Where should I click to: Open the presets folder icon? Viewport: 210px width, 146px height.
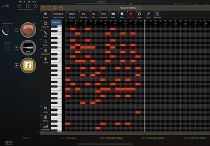click(61, 8)
